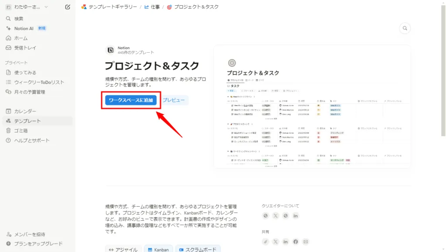The height and width of the screenshot is (252, 446).
Task: Open the Notion creator profile link
Action: 123,48
